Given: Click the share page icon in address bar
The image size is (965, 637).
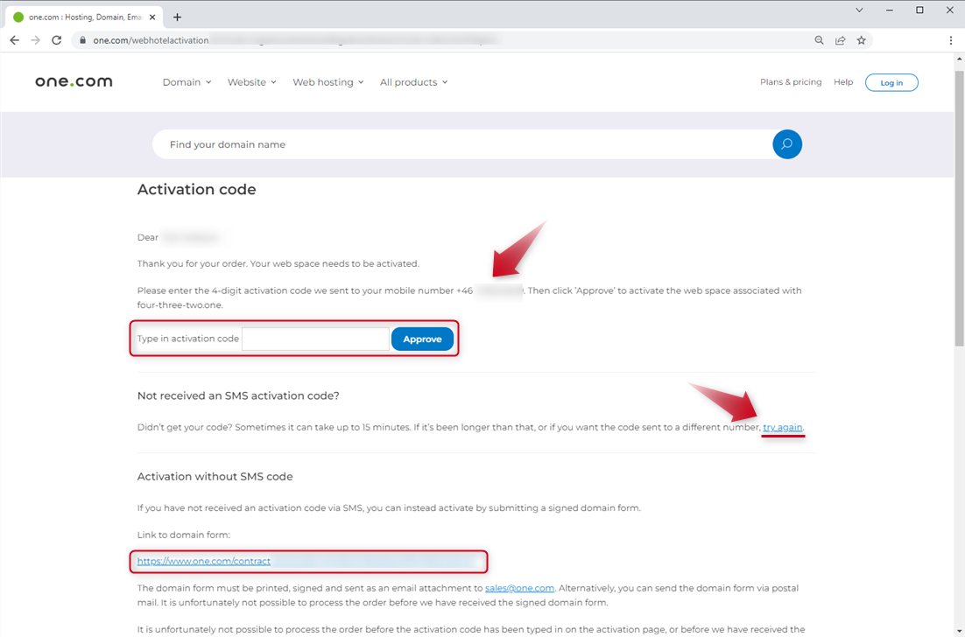Looking at the screenshot, I should (x=841, y=40).
